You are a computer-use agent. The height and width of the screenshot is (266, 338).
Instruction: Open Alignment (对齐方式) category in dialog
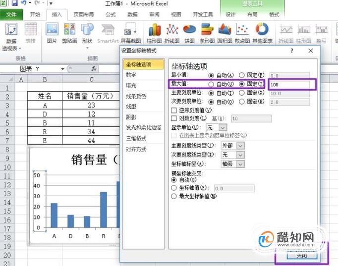click(144, 149)
